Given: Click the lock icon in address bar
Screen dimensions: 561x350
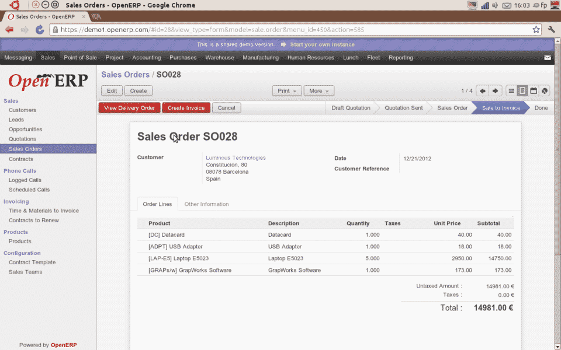Looking at the screenshot, I should click(55, 30).
